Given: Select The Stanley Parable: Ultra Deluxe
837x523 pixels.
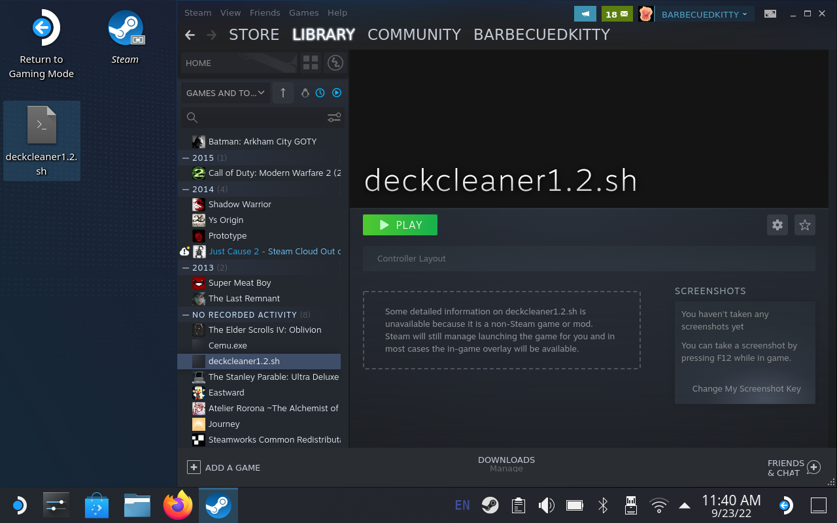Looking at the screenshot, I should tap(259, 377).
